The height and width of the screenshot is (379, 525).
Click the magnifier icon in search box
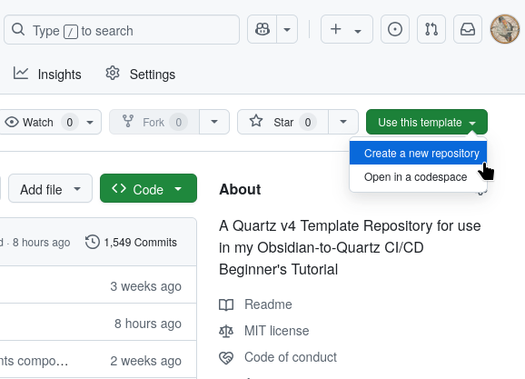pos(18,29)
